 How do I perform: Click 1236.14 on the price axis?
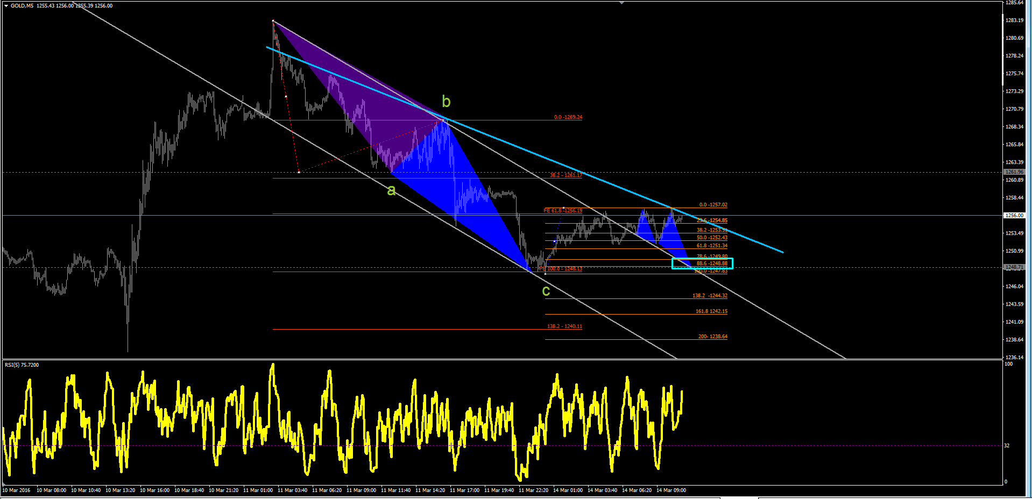click(1015, 358)
